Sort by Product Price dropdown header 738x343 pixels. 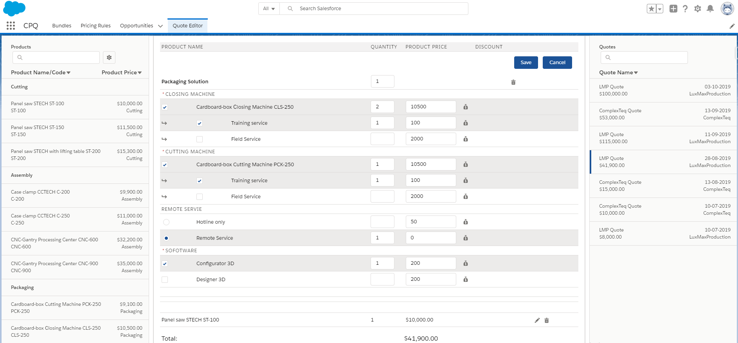(x=121, y=72)
